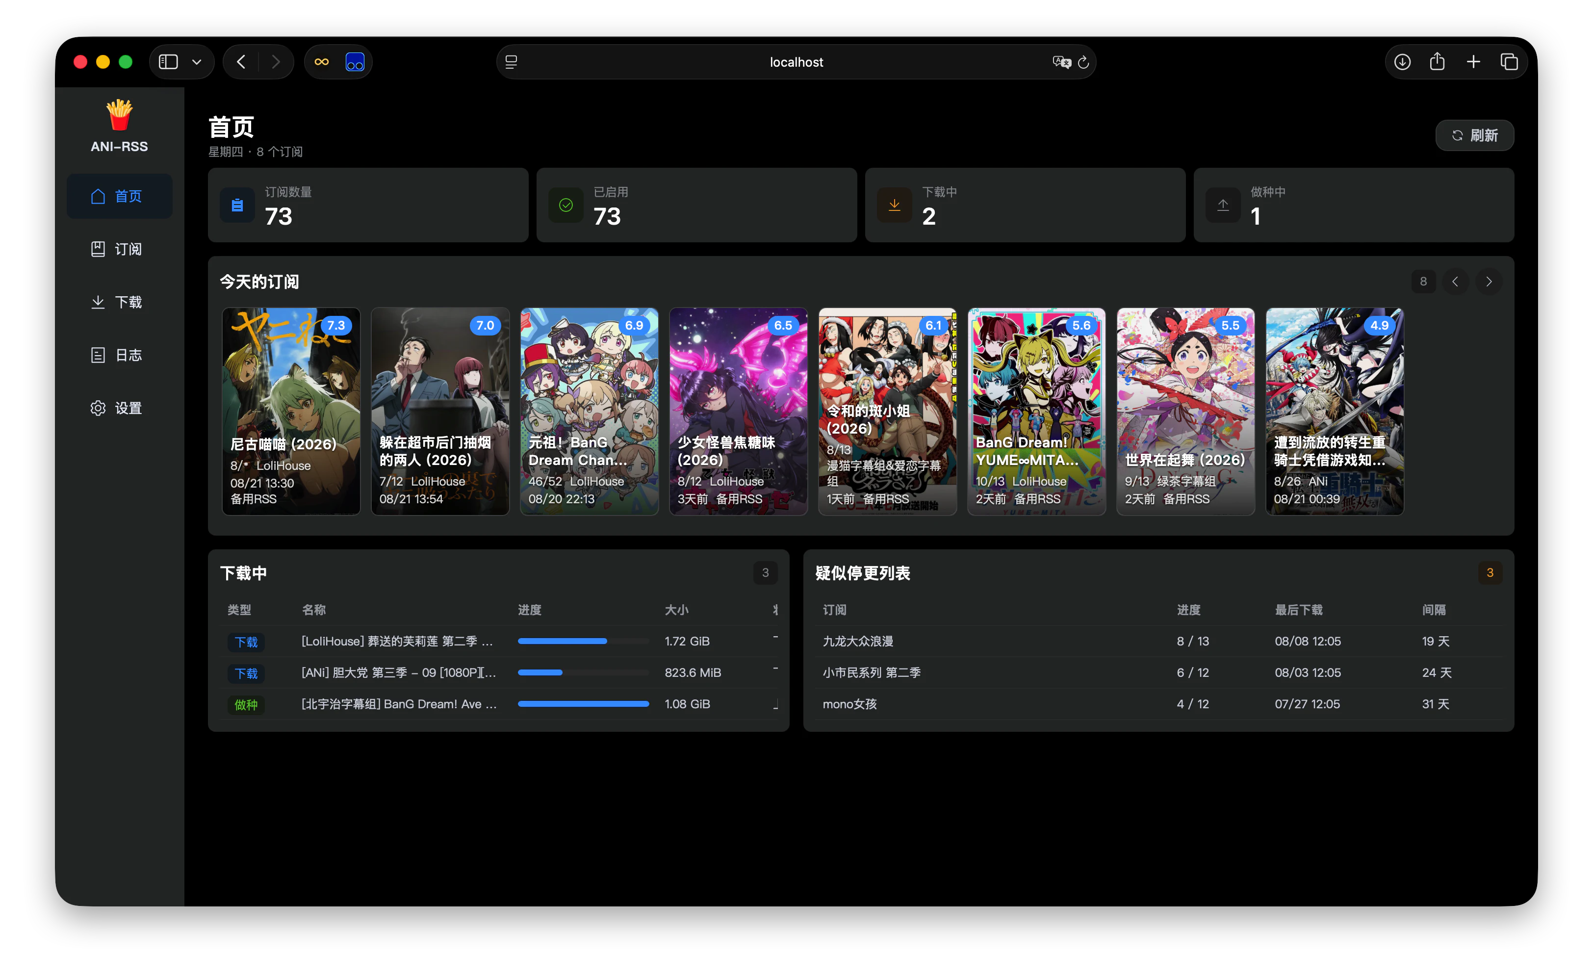
Task: Click the 4.9 rating badge
Action: coord(1379,325)
